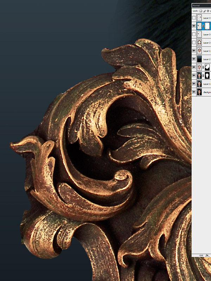This screenshot has height=281, width=211.
Task: Hide the masked cutout face layer
Action: click(x=194, y=67)
